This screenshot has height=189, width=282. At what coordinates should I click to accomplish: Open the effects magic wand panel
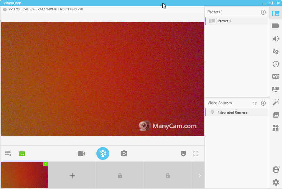point(276,102)
